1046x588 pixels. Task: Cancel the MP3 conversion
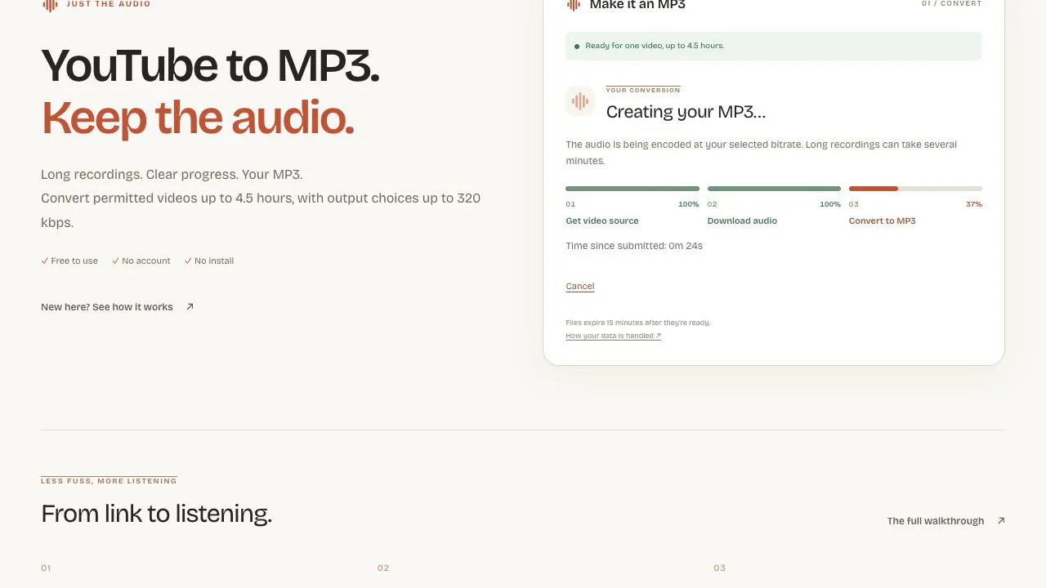(580, 287)
